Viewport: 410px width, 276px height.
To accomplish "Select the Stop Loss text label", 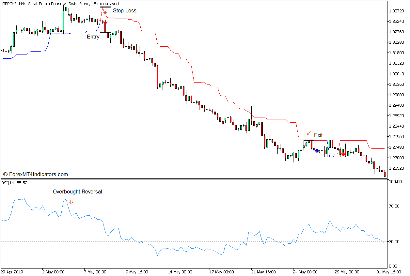I will point(125,10).
